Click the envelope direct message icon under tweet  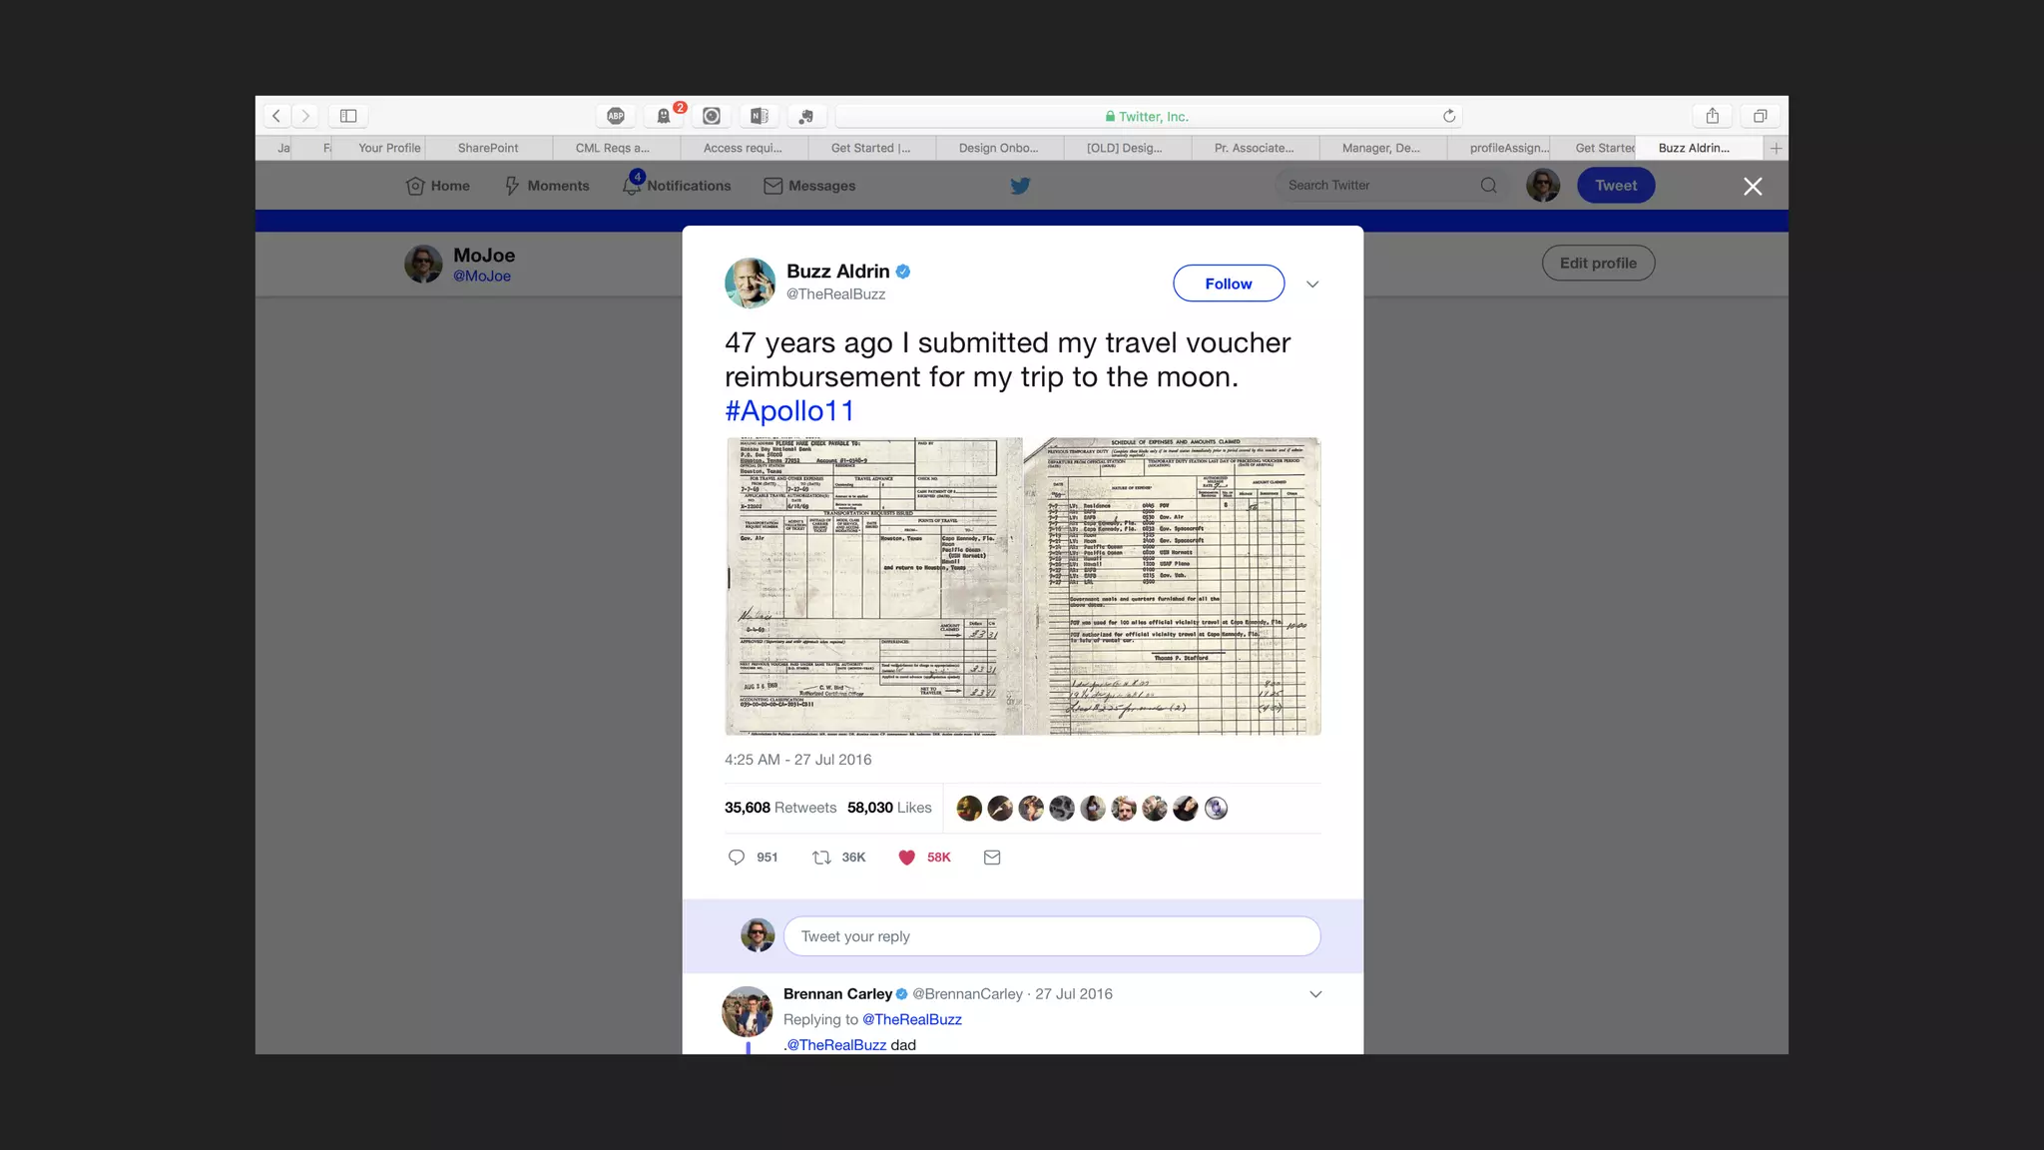point(992,858)
